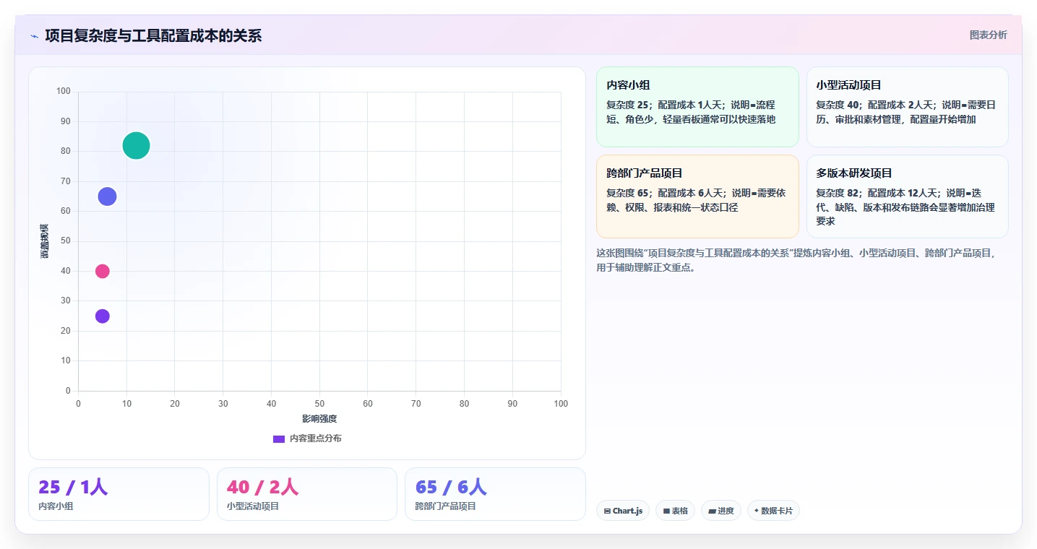The height and width of the screenshot is (549, 1037).
Task: Click the 进度 tag chip
Action: (x=721, y=511)
